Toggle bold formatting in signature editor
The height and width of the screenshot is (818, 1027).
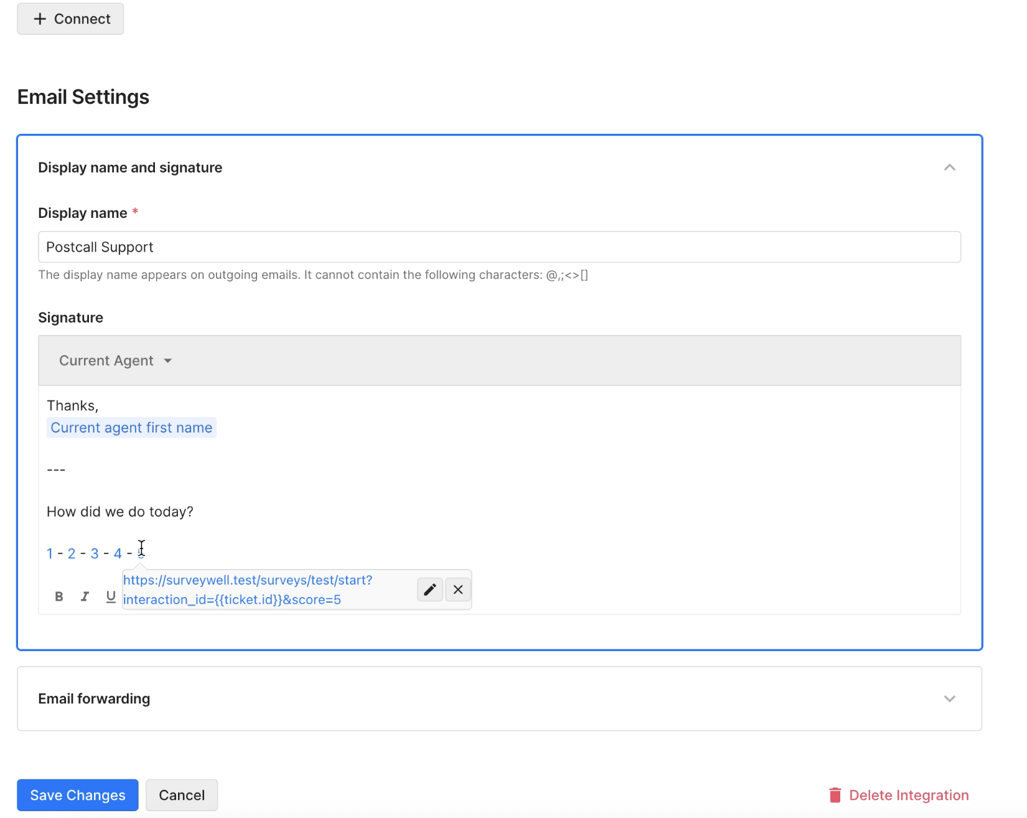(x=59, y=596)
